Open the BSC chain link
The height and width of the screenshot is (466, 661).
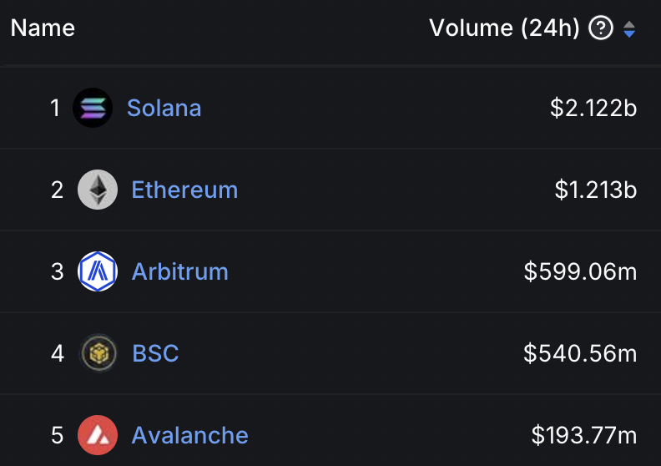[x=155, y=353]
